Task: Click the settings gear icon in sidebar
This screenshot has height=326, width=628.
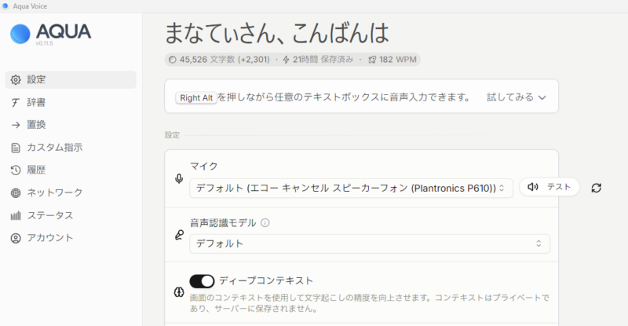Action: coord(16,79)
